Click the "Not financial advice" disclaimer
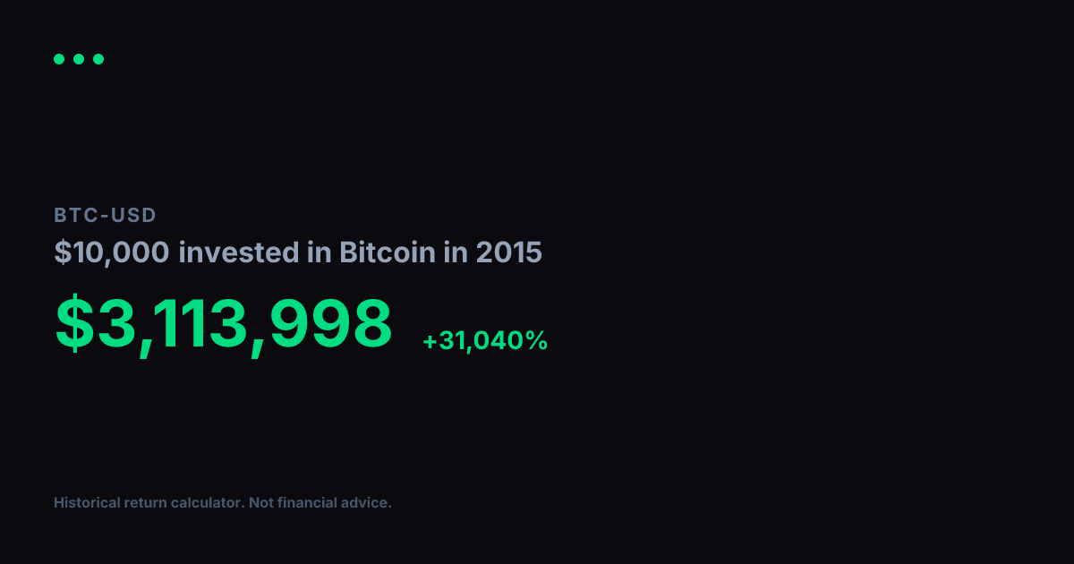The height and width of the screenshot is (564, 1074). (320, 503)
